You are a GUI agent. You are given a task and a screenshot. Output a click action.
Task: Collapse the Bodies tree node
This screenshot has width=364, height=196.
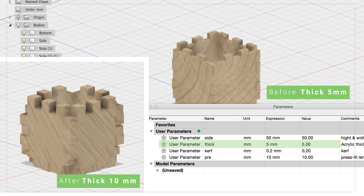coord(10,25)
